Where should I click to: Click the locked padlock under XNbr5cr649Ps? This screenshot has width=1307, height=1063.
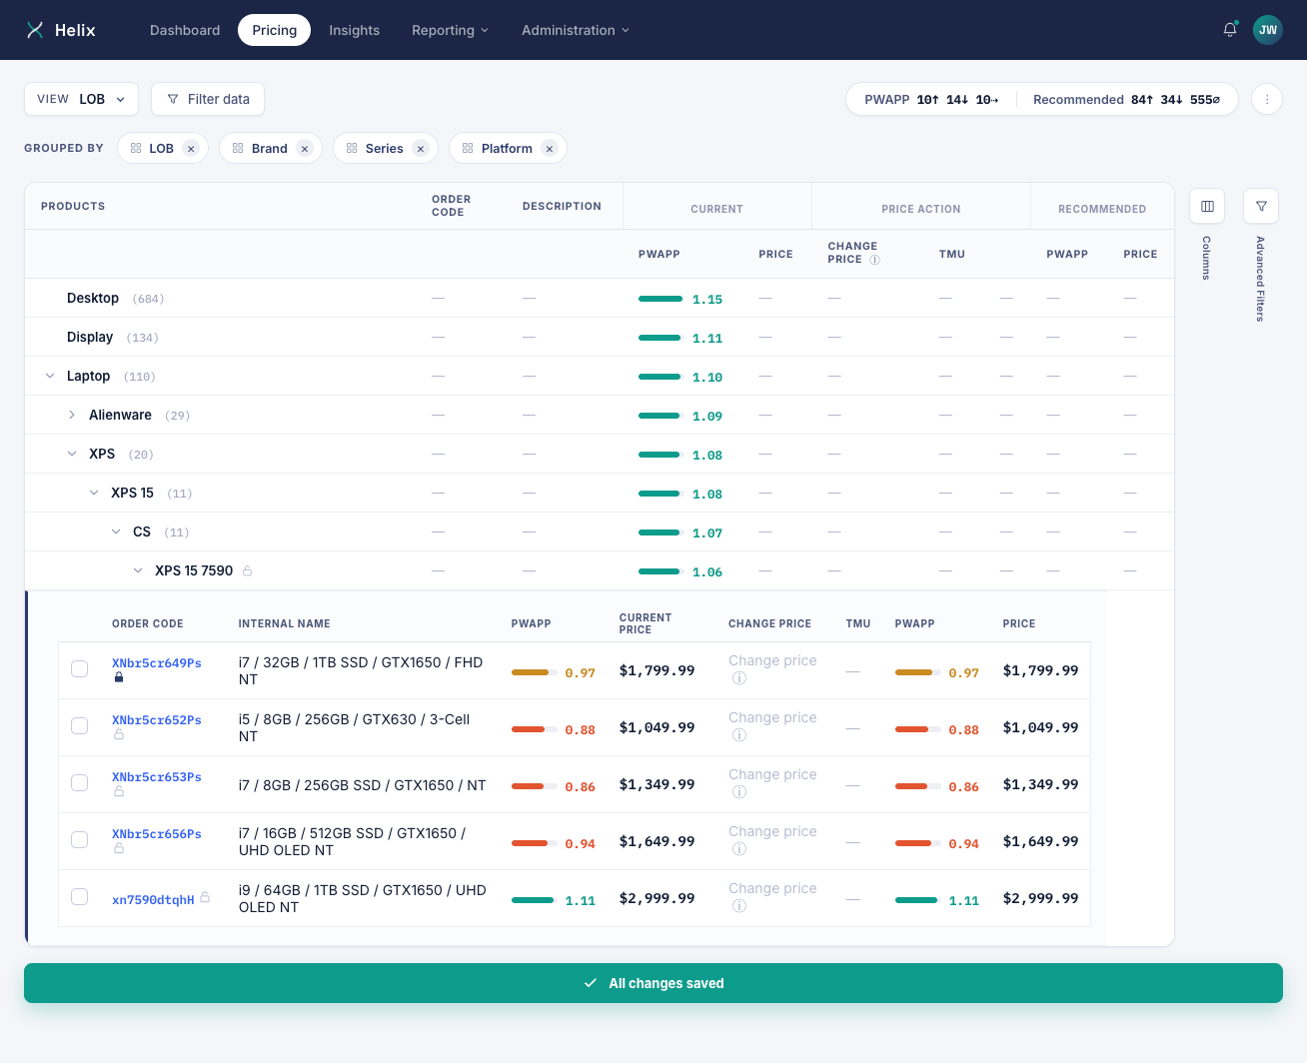click(x=119, y=677)
